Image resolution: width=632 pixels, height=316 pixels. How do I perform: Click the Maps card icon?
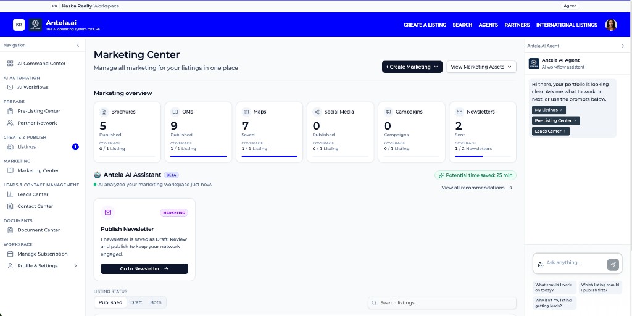coord(246,112)
